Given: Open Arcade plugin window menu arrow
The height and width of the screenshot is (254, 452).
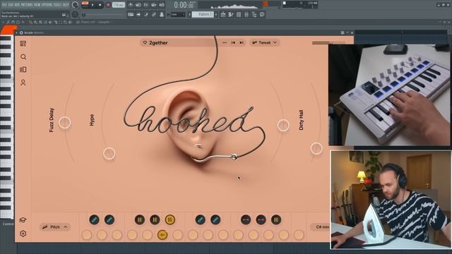Looking at the screenshot, I should pyautogui.click(x=17, y=33).
